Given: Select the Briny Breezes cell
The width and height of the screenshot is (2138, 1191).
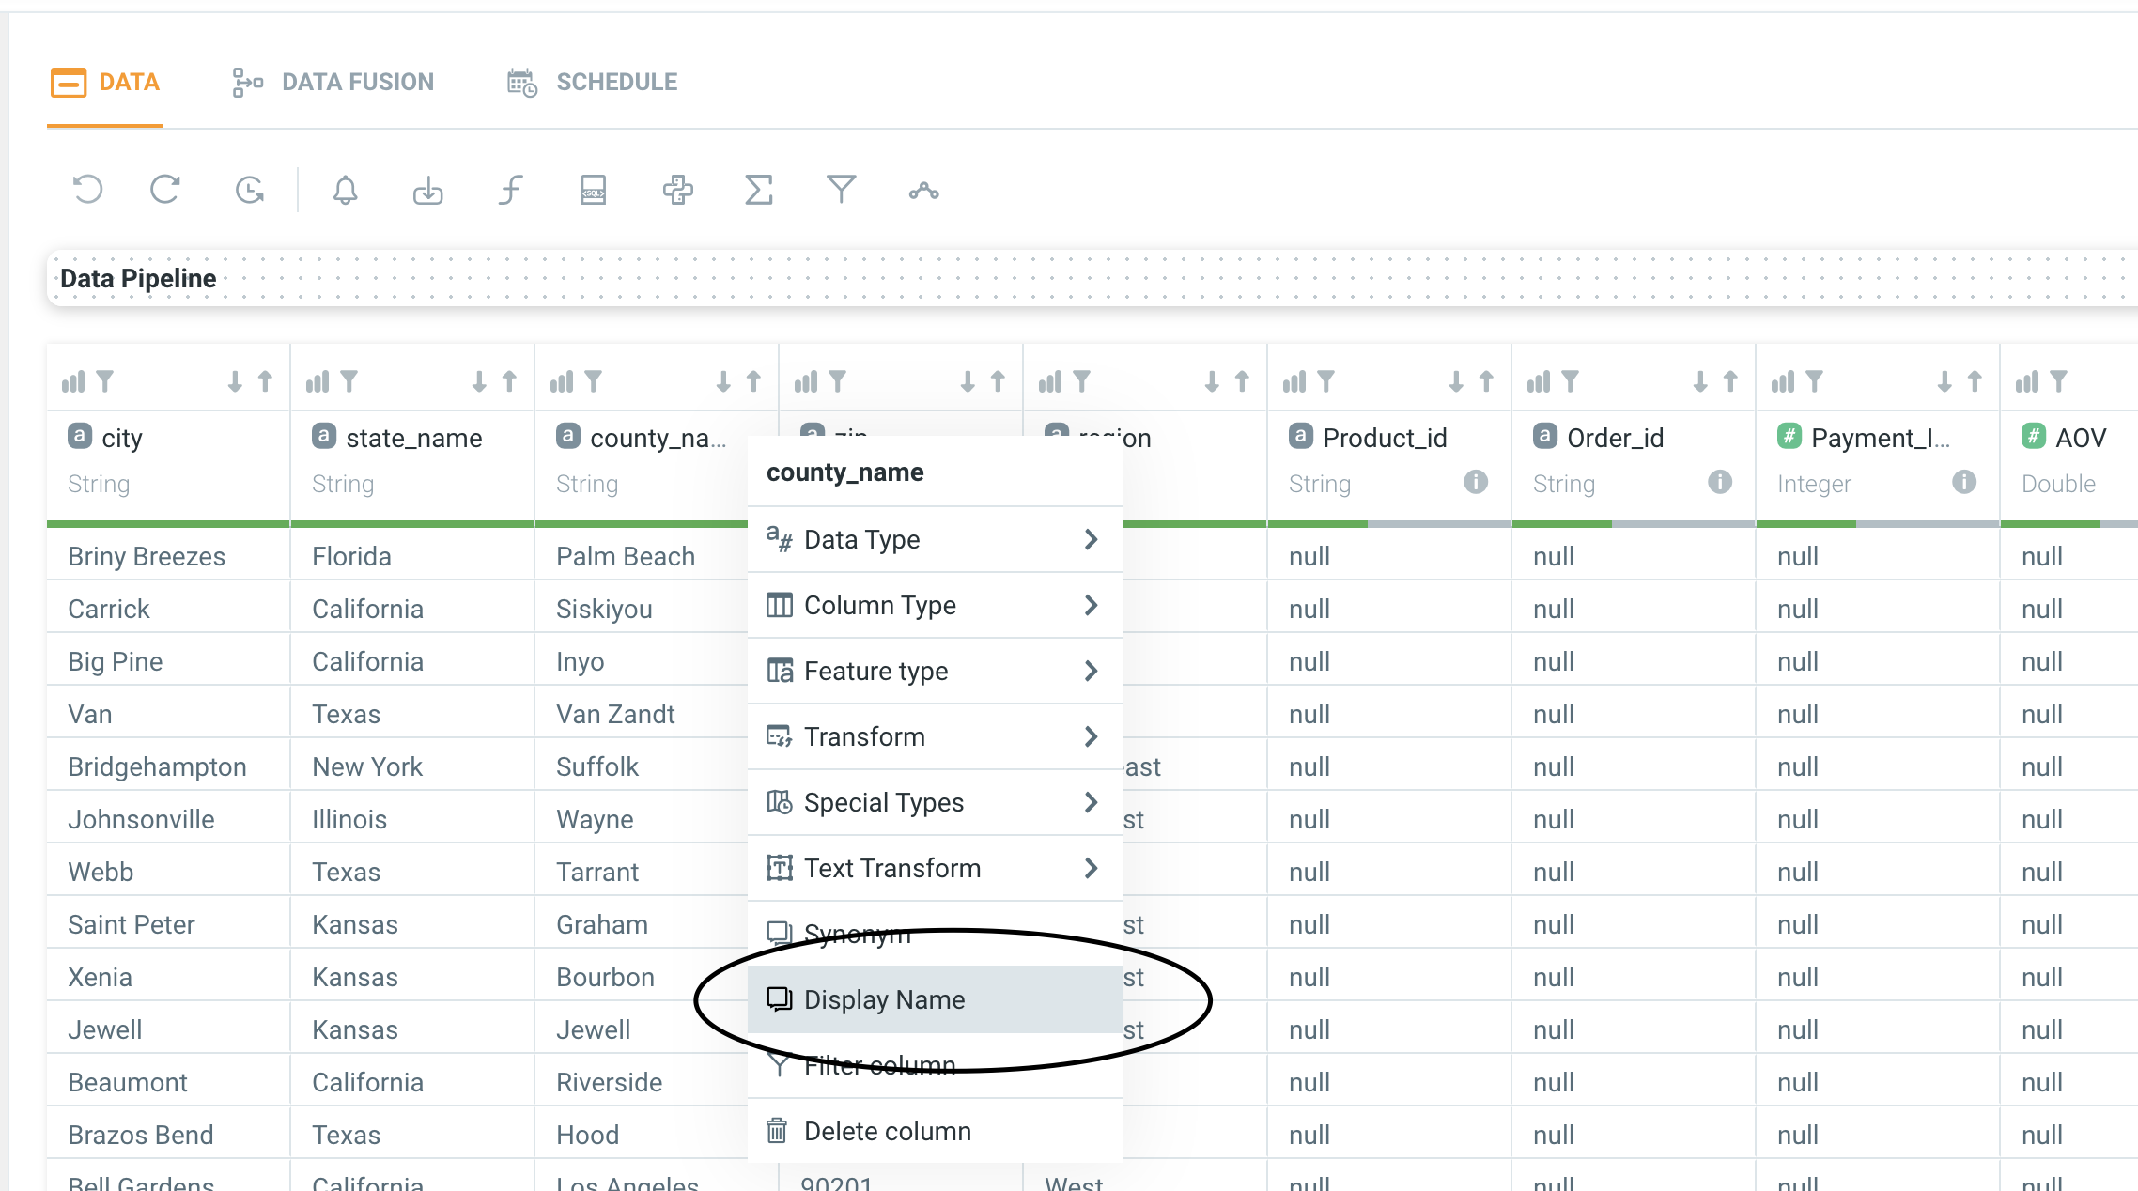Looking at the screenshot, I should click(168, 556).
